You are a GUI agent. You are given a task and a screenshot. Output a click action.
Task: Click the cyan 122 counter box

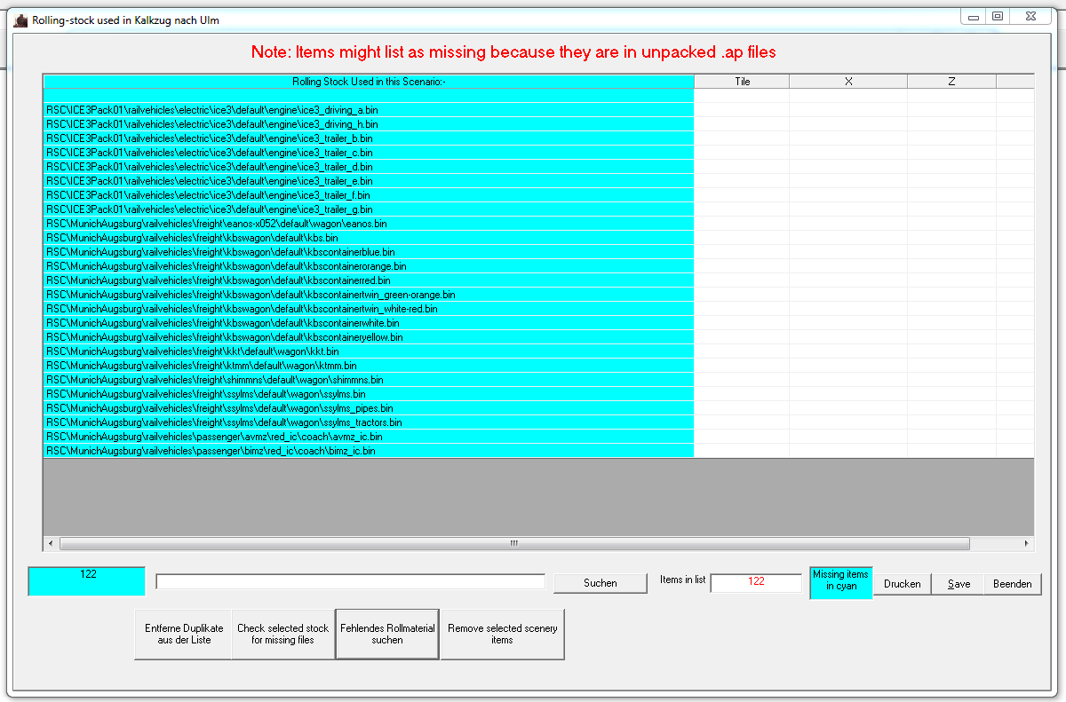[87, 581]
